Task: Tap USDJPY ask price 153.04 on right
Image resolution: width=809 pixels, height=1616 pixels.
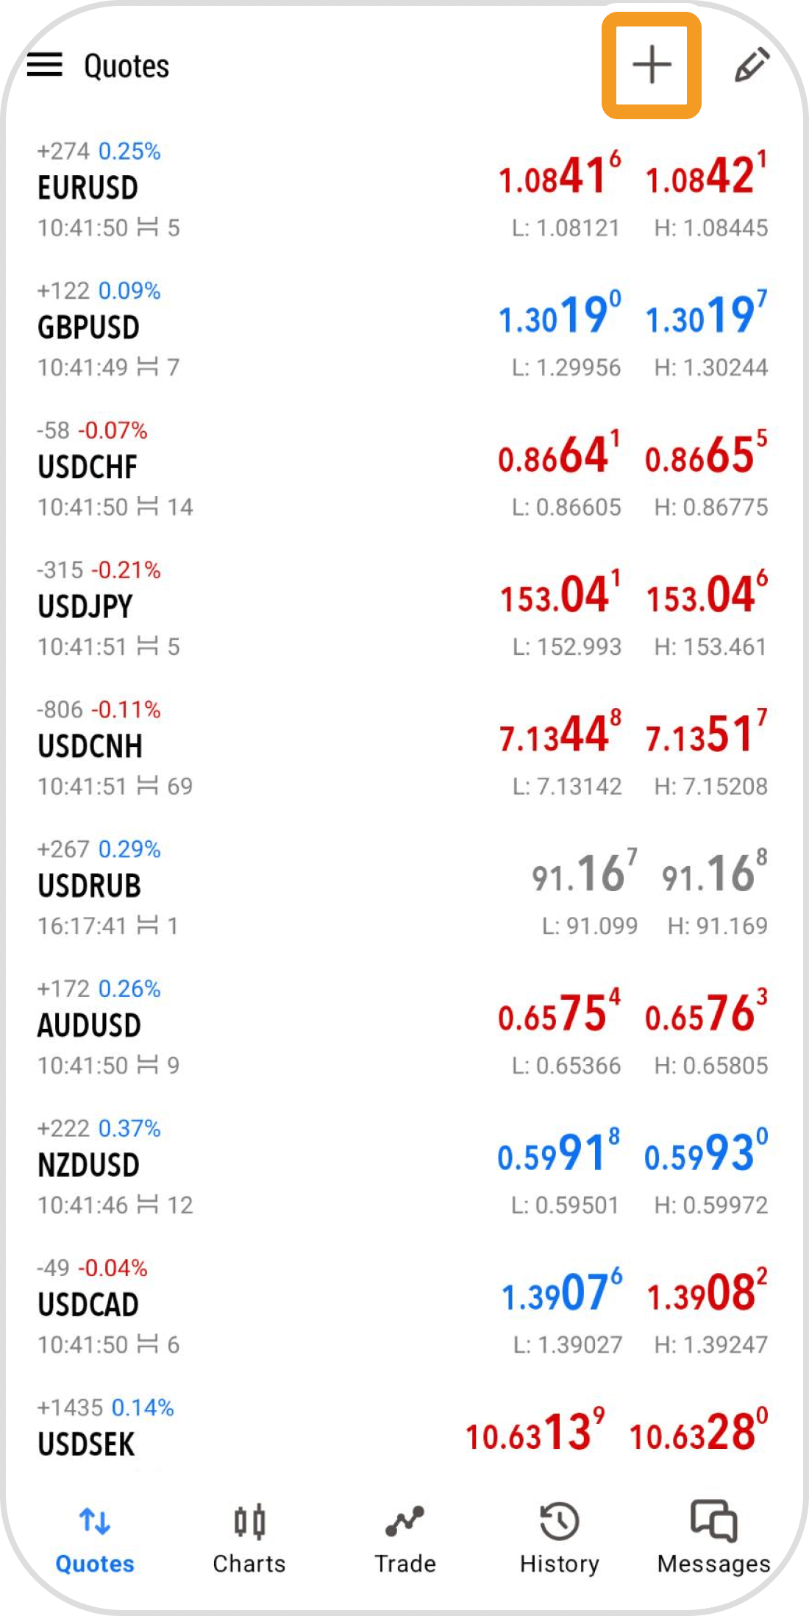Action: coord(708,592)
